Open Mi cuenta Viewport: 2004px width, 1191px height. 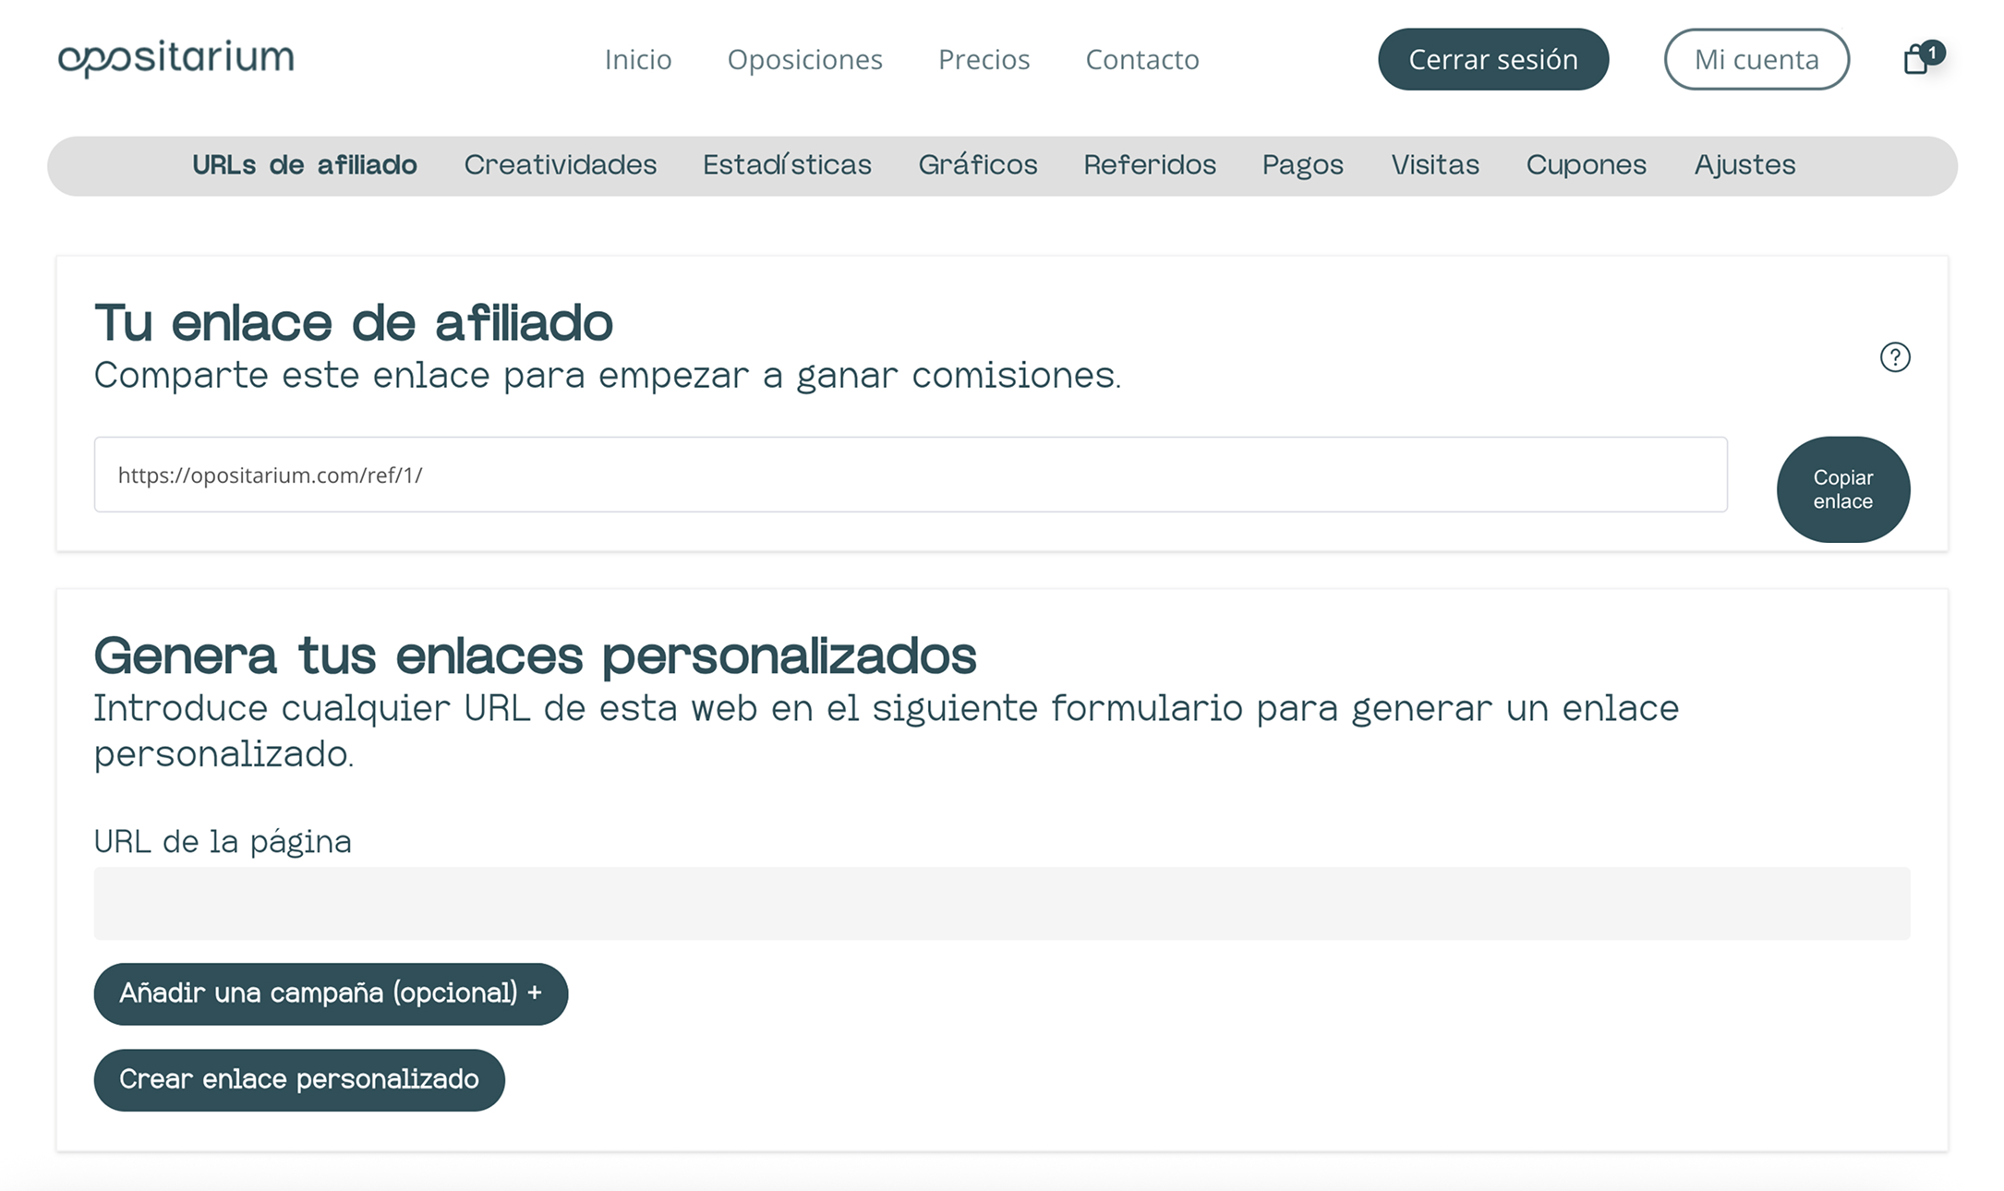(1757, 59)
